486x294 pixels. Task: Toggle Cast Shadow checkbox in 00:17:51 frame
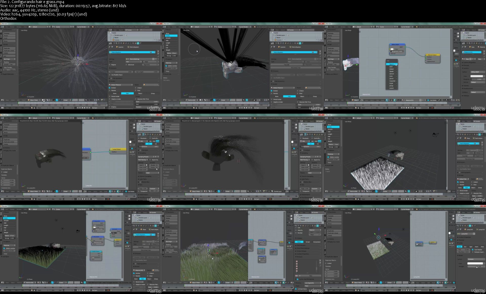click(473, 250)
